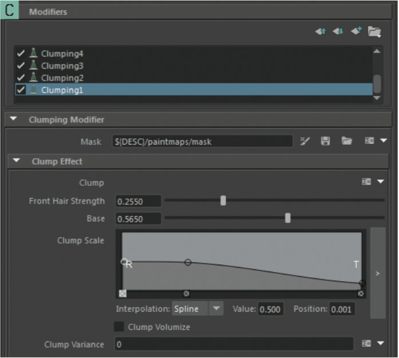
Task: Click the C Modifiers tab icon
Action: [x=9, y=10]
